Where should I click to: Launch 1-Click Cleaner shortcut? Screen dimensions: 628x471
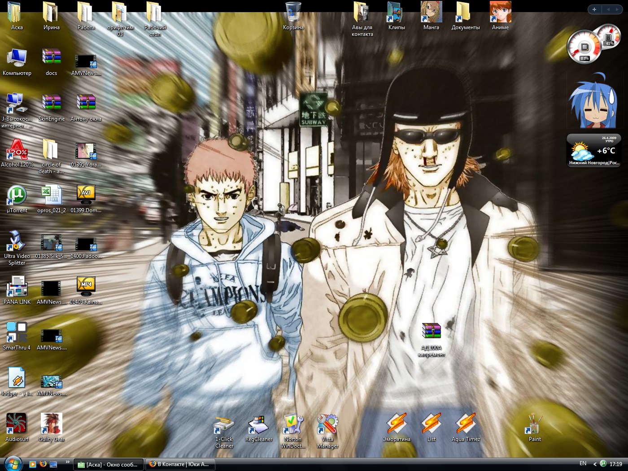[224, 424]
